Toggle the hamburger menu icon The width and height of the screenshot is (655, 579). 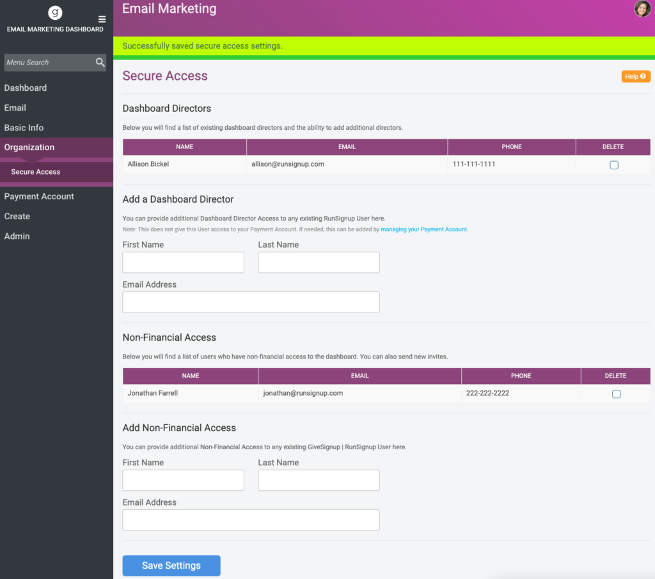(x=102, y=19)
